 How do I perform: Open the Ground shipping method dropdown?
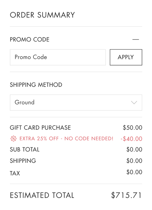point(76,102)
